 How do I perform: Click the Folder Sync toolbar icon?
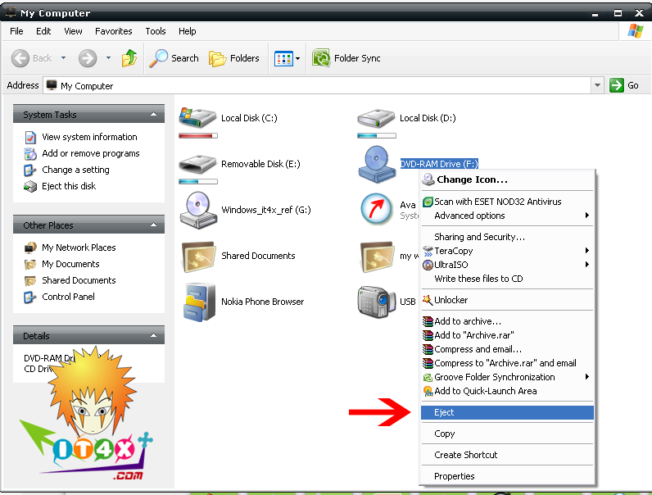(x=321, y=58)
